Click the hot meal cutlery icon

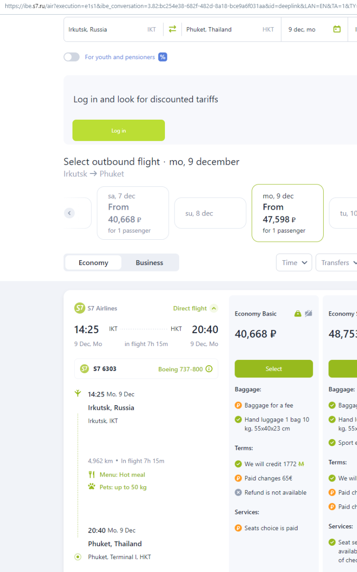click(92, 475)
